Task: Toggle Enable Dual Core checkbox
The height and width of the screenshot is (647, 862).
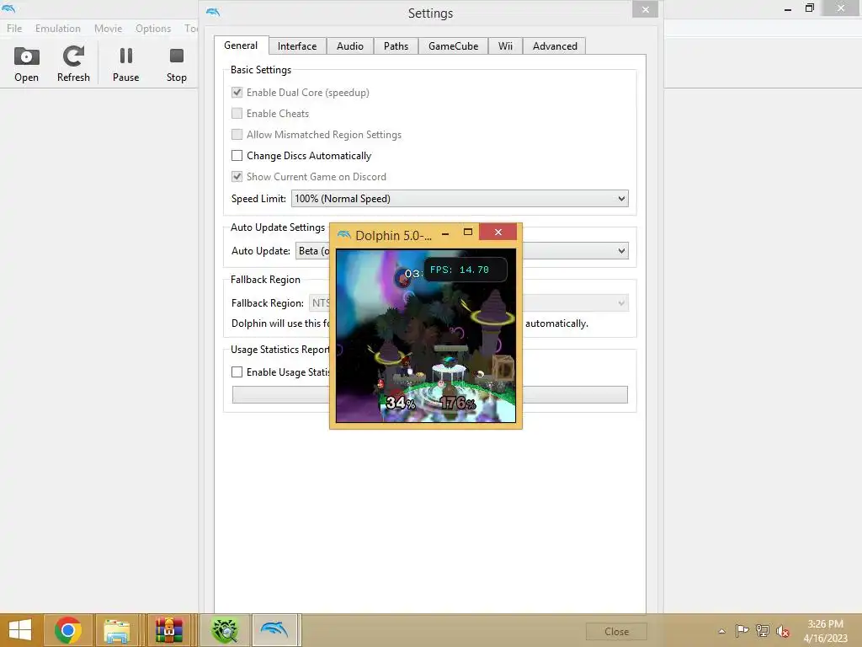Action: point(237,93)
